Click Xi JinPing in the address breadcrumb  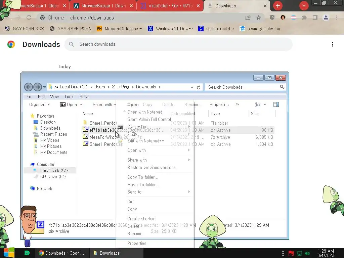(x=121, y=87)
